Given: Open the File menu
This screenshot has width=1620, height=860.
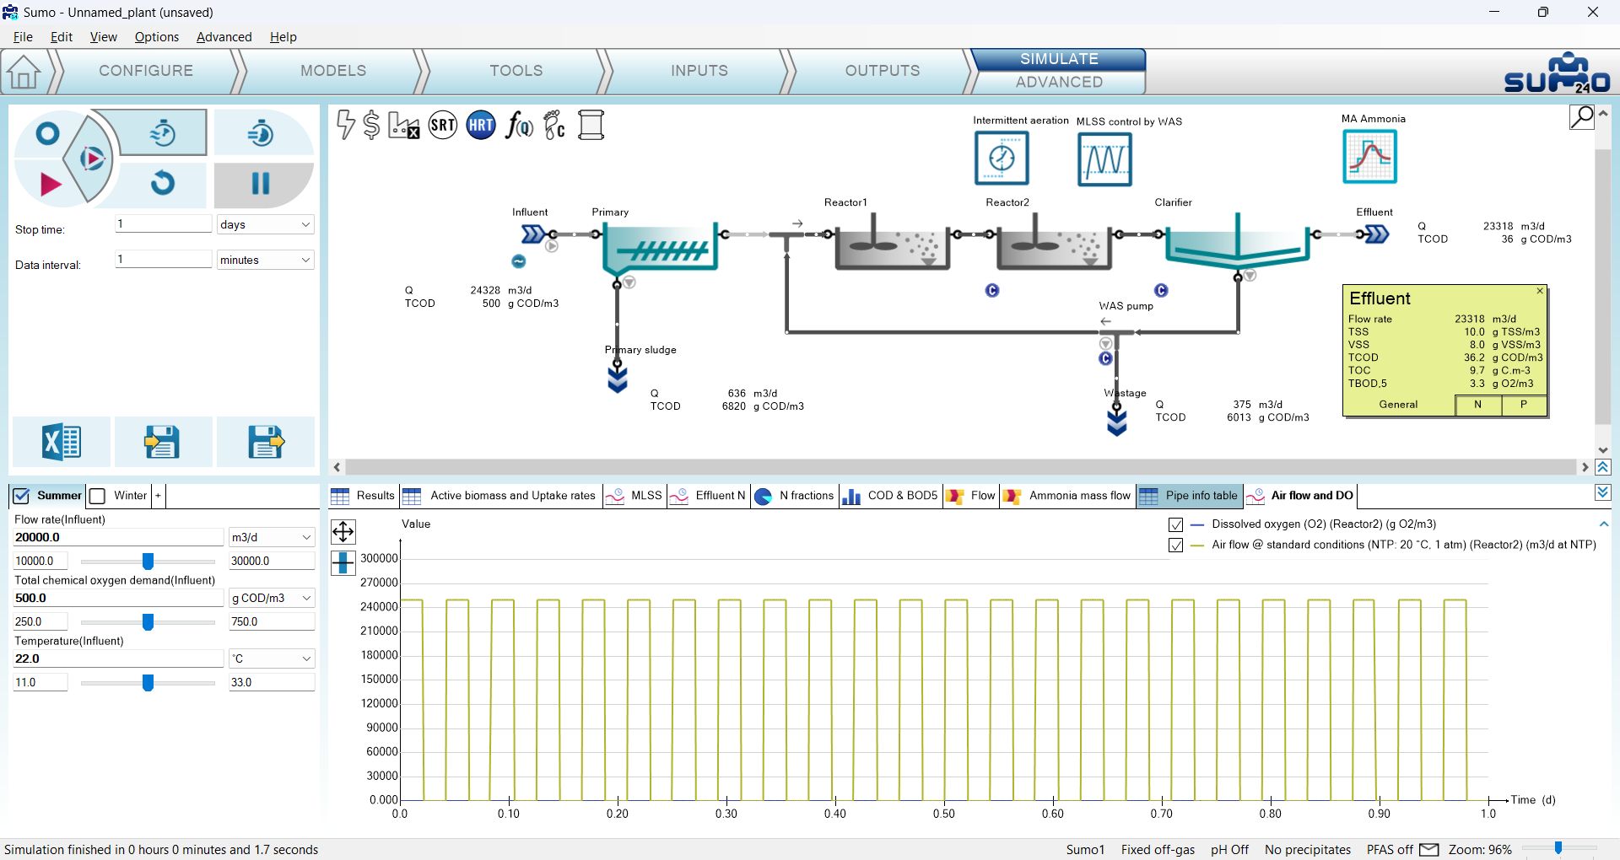Looking at the screenshot, I should pyautogui.click(x=23, y=37).
